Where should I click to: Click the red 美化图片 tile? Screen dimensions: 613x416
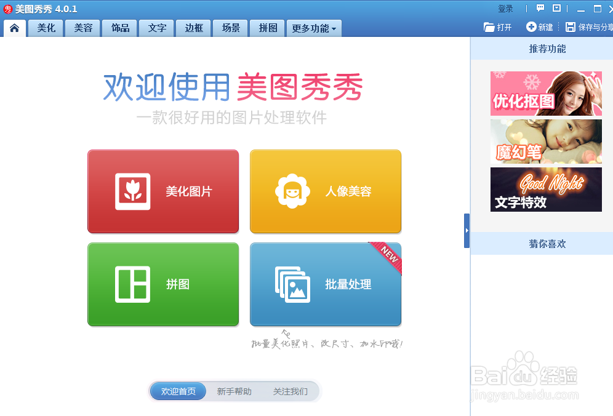(163, 191)
